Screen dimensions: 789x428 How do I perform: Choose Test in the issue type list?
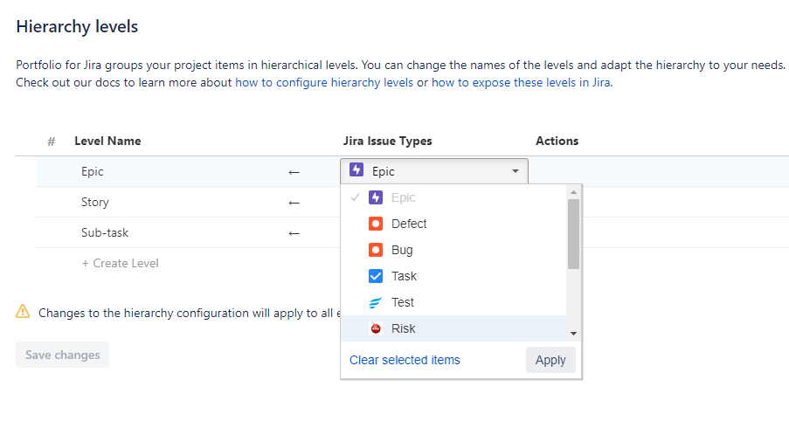click(x=403, y=302)
